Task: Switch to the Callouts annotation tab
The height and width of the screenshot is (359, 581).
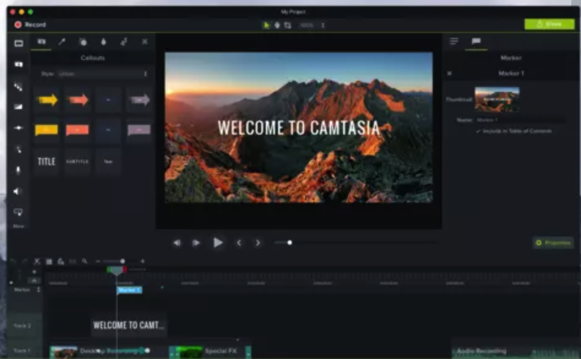Action: [42, 42]
